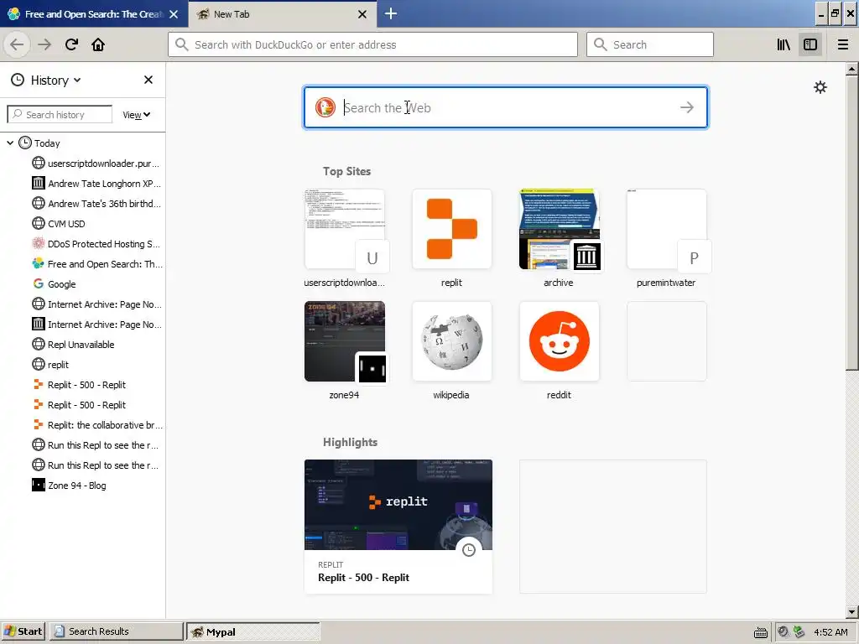Viewport: 859px width, 644px height.
Task: Open userscriptdownloader.pur... history entry
Action: pos(96,164)
